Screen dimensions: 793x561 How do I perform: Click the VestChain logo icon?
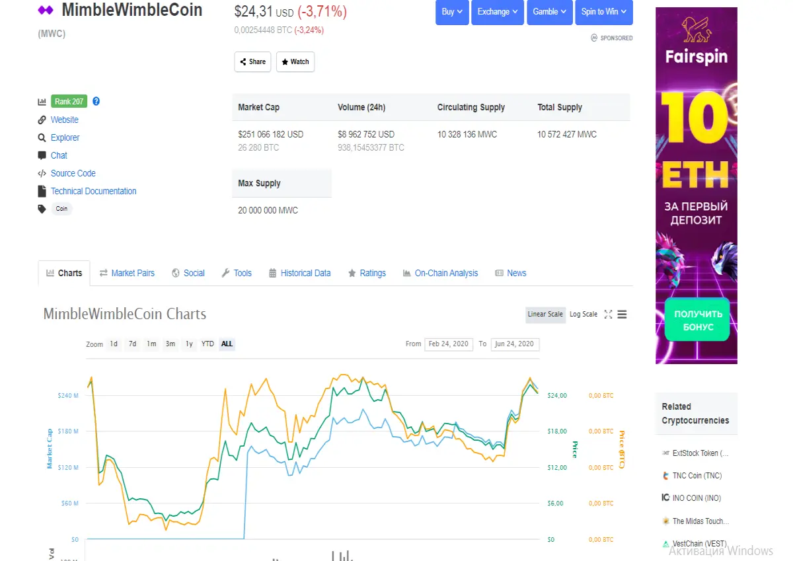pos(665,543)
